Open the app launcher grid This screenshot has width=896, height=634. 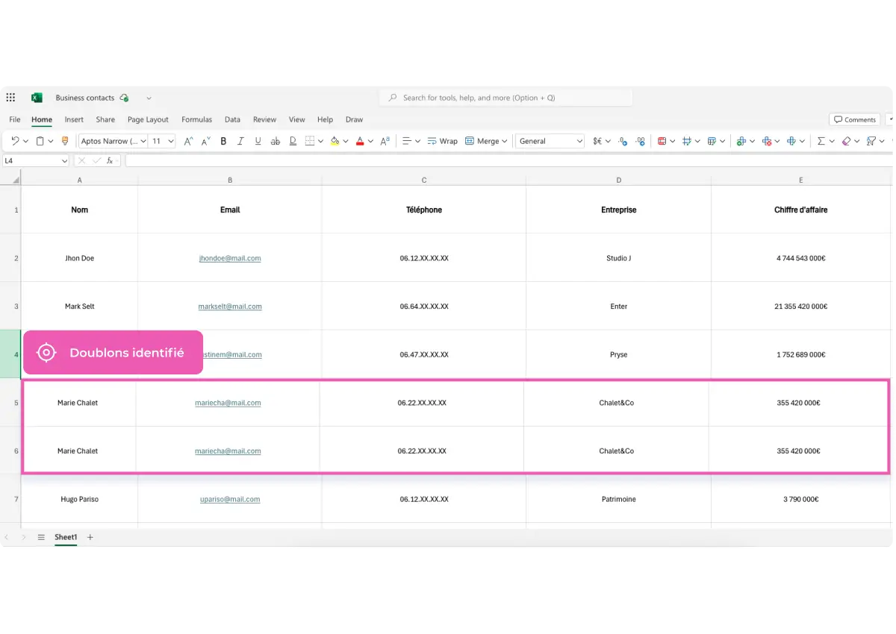10,98
